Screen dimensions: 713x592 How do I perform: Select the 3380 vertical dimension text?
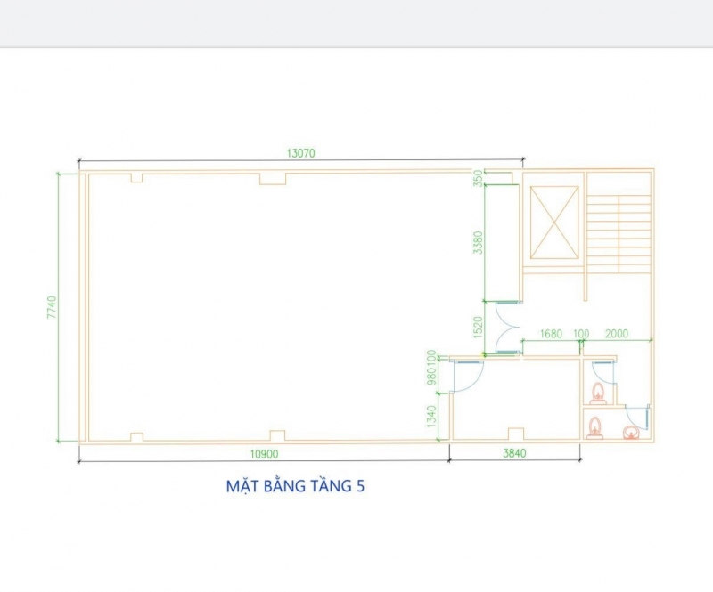pyautogui.click(x=479, y=242)
